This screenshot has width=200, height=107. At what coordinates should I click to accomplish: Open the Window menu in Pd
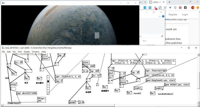tap(35, 52)
